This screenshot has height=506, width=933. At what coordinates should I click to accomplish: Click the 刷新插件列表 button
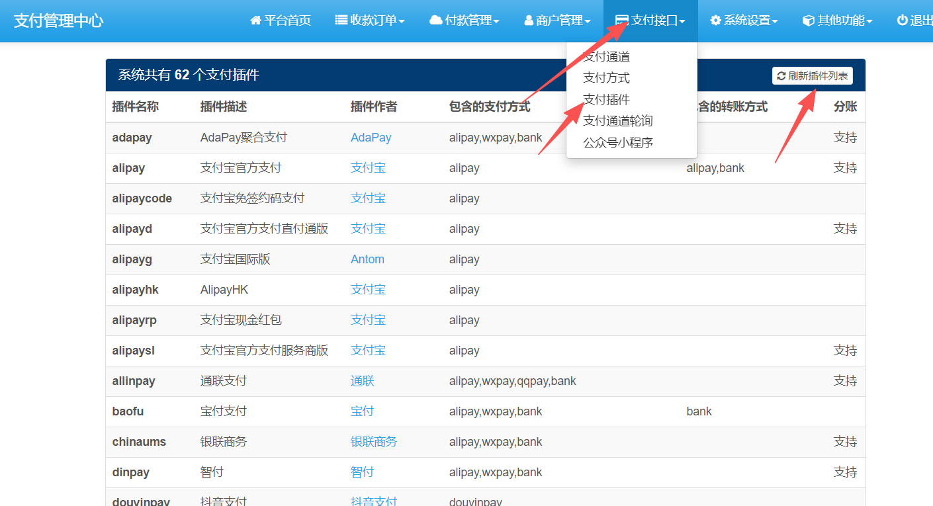pyautogui.click(x=813, y=75)
